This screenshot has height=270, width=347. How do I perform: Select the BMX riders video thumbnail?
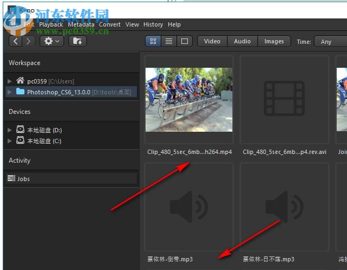pos(189,100)
